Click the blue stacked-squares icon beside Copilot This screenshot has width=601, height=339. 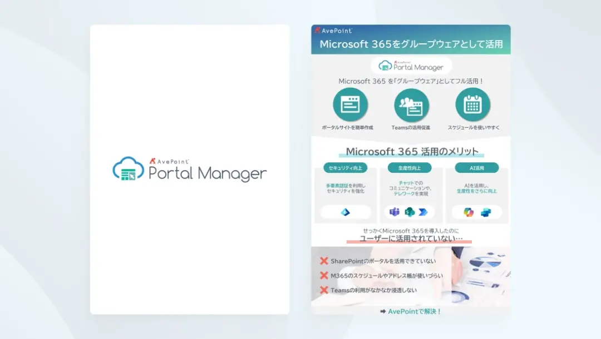(x=486, y=212)
